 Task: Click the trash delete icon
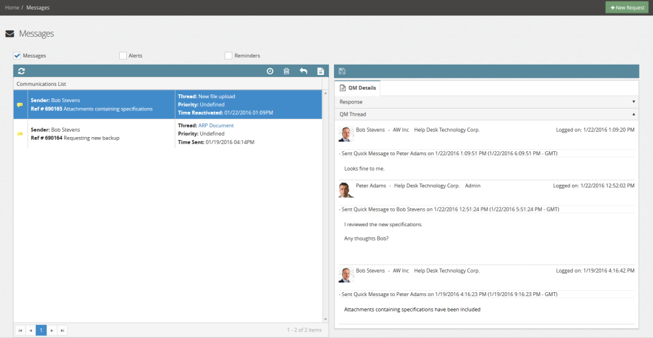coord(286,71)
